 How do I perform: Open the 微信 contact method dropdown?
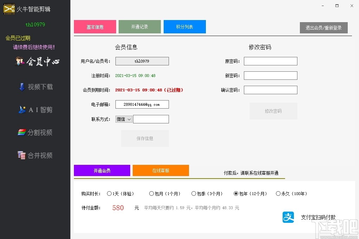click(124, 119)
